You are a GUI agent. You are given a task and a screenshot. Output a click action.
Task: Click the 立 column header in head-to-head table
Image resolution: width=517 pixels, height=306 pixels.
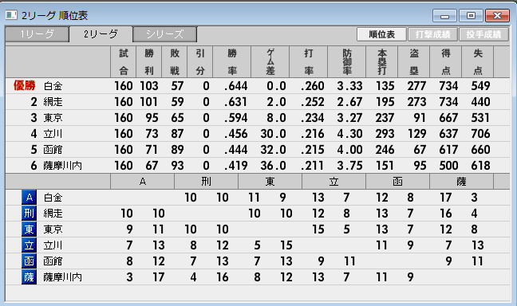tap(333, 182)
